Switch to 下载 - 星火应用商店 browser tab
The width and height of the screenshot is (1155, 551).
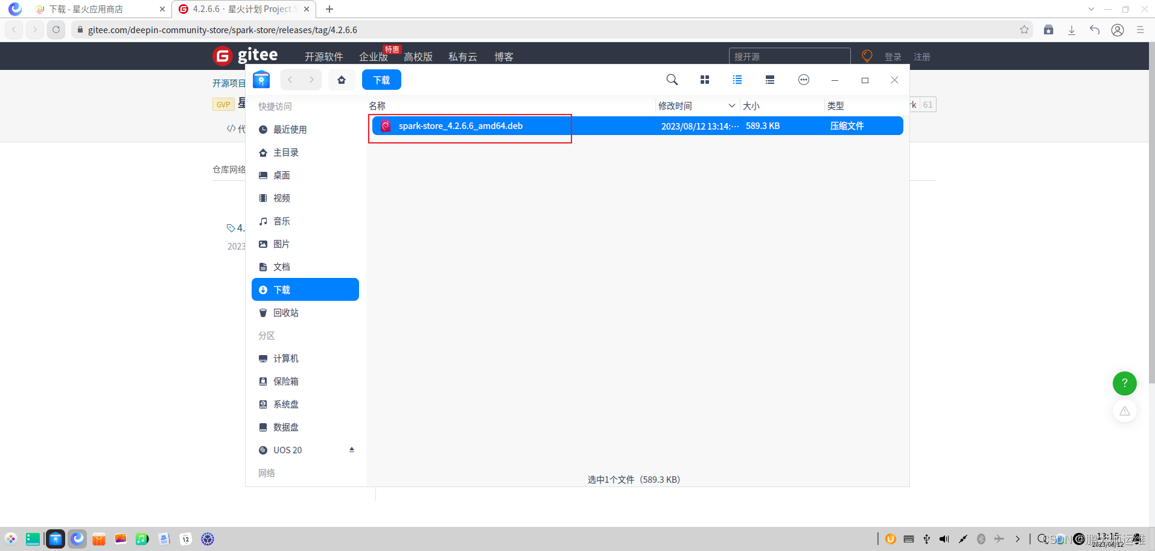point(100,9)
